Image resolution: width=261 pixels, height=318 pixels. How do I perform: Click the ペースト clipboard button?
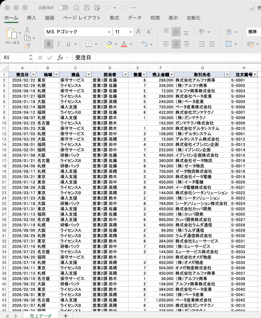point(12,36)
